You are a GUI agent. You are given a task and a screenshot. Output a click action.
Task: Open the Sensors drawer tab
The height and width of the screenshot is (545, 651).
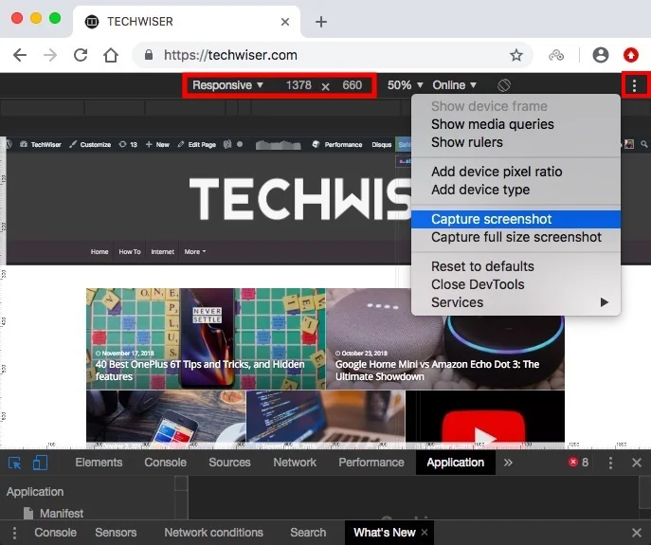tap(116, 533)
